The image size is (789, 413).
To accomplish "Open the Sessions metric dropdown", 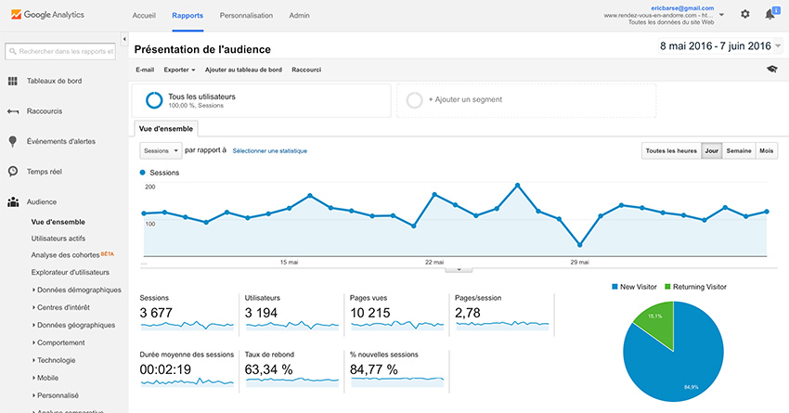I will pos(160,150).
